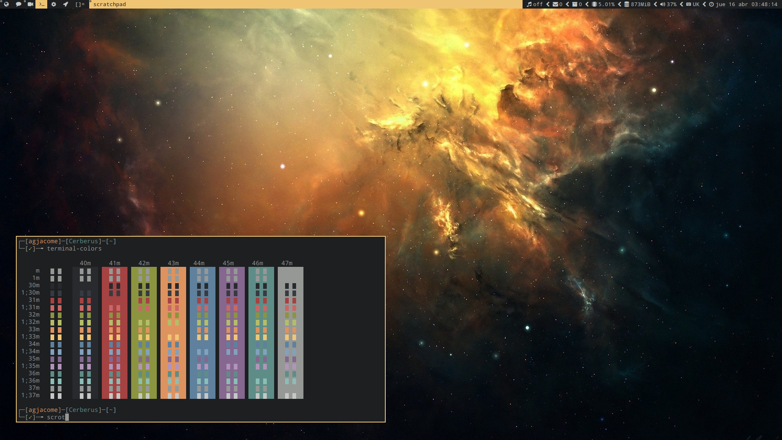782x440 pixels.
Task: Toggle the music player off status
Action: 535,4
